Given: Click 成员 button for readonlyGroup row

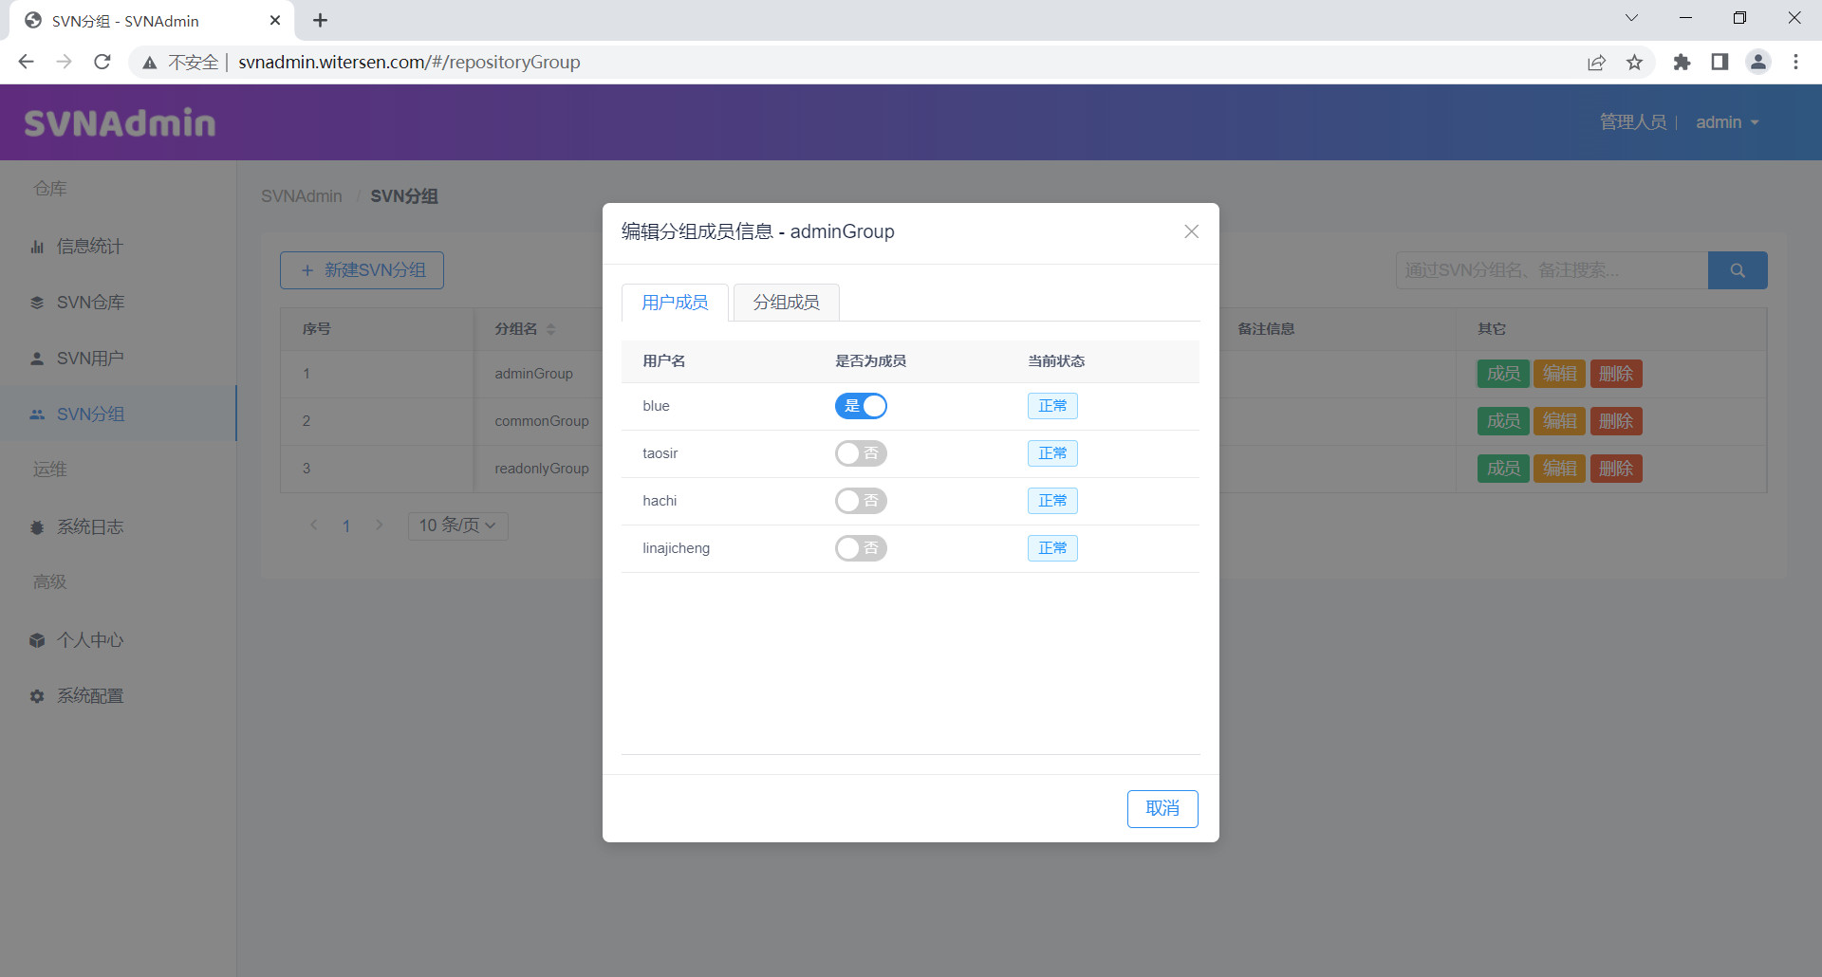Looking at the screenshot, I should click(x=1503, y=469).
